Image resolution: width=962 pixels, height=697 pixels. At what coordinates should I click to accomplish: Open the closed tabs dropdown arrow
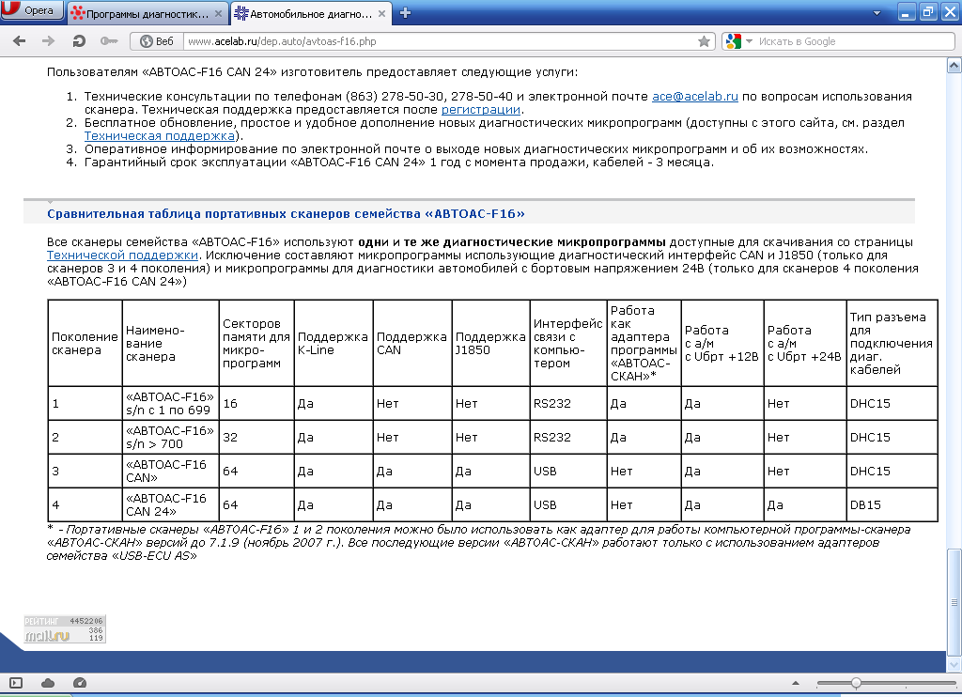point(877,13)
